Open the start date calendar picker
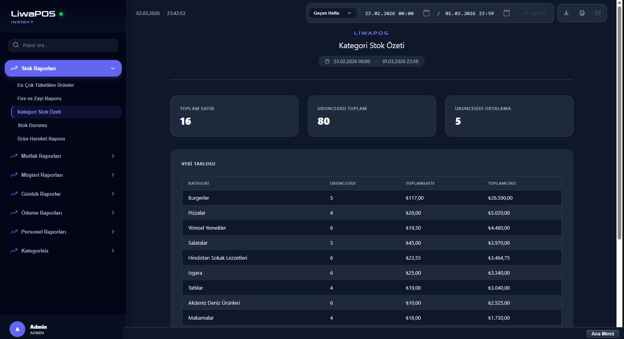 tap(426, 13)
